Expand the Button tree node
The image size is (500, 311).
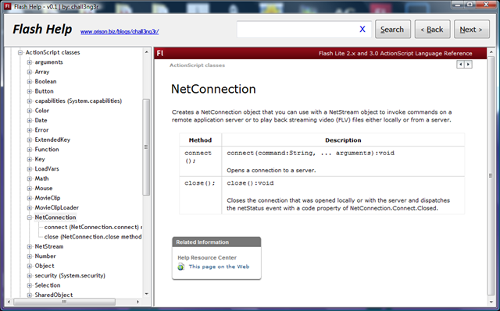tap(30, 91)
